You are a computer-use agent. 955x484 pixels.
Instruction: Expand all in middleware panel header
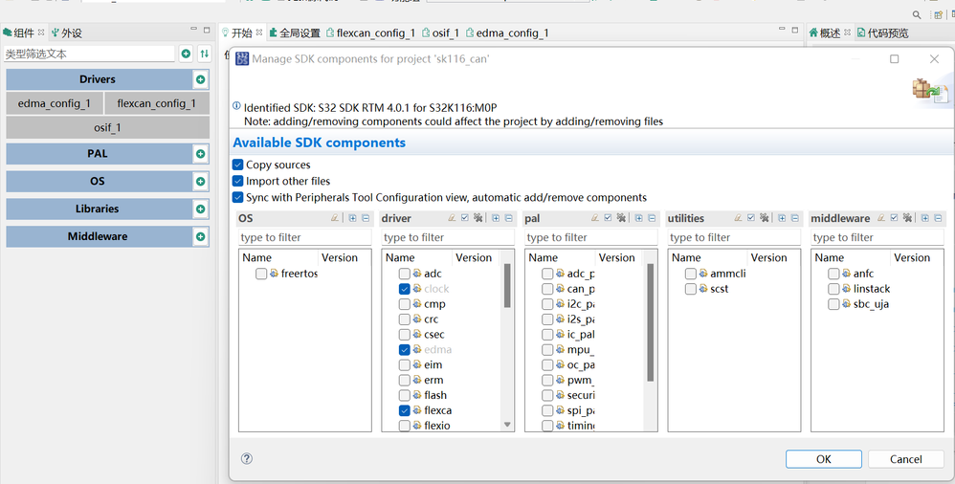tap(925, 217)
